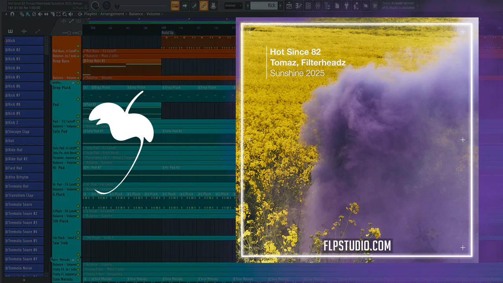Viewport: 503px width, 283px height.
Task: Open the Playlist view toolbar icon
Action: tap(289, 6)
